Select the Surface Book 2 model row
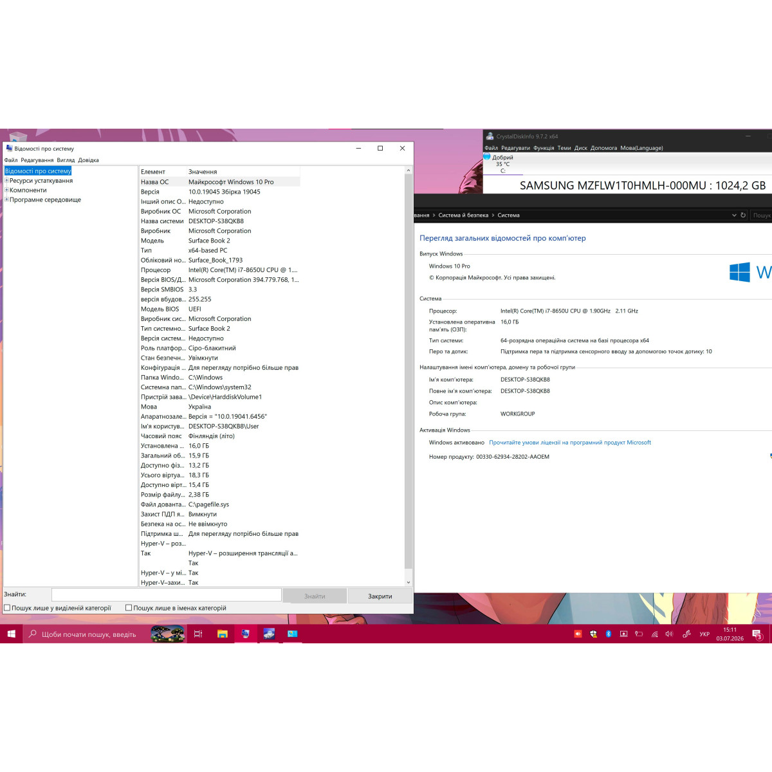 (x=219, y=241)
